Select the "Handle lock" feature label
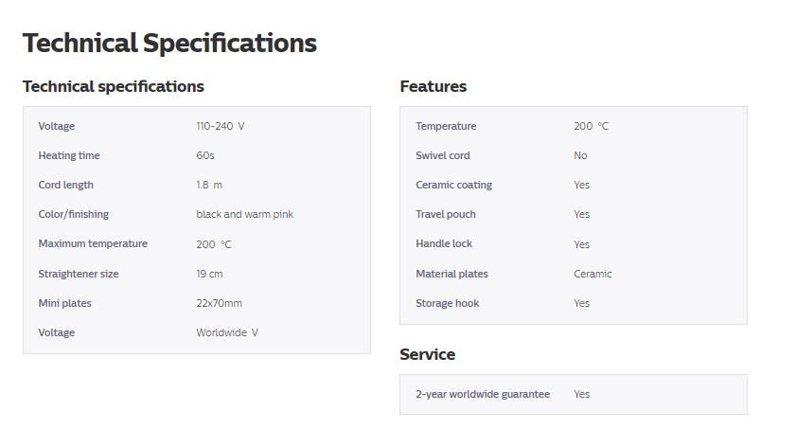Viewport: 797px width, 429px height. click(444, 243)
